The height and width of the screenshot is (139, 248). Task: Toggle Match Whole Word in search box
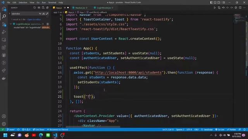pos(43,14)
